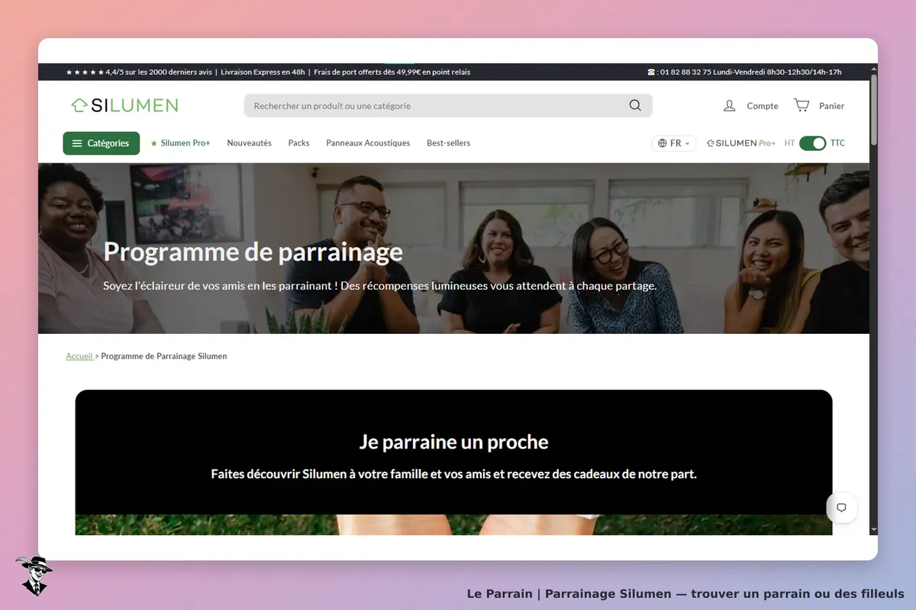Click 'Livraison Express en 48h' text
The image size is (916, 610).
point(263,72)
